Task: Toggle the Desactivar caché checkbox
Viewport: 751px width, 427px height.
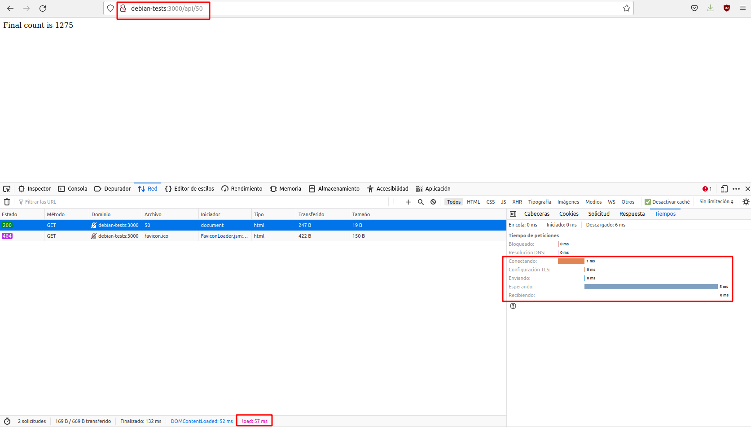Action: point(648,202)
